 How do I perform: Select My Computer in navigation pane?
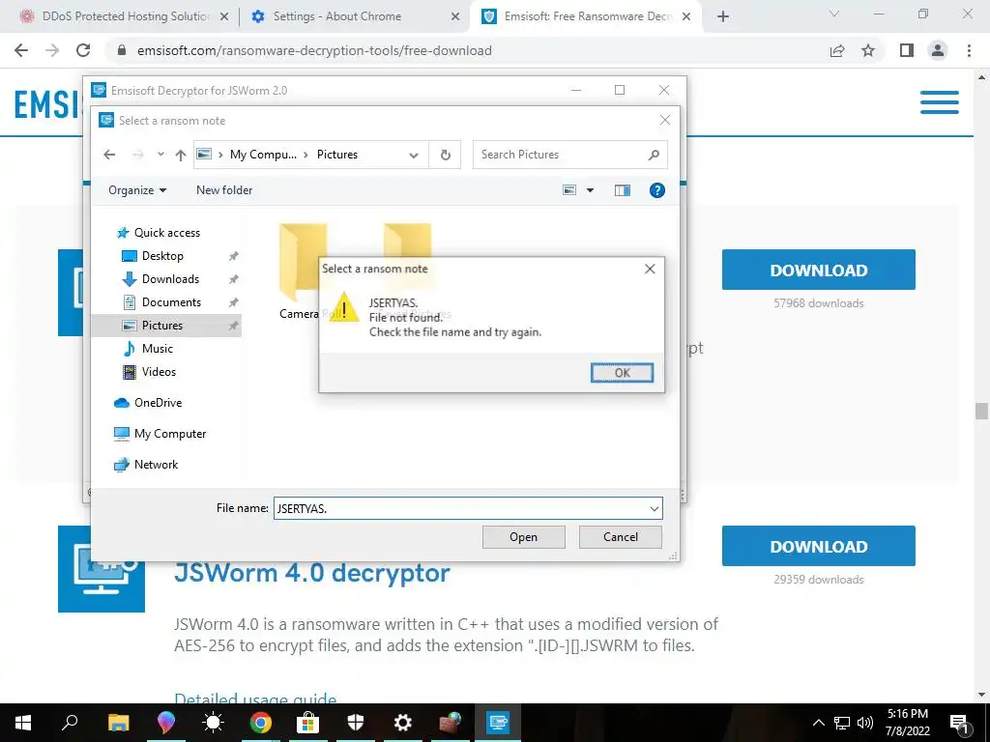coord(169,434)
